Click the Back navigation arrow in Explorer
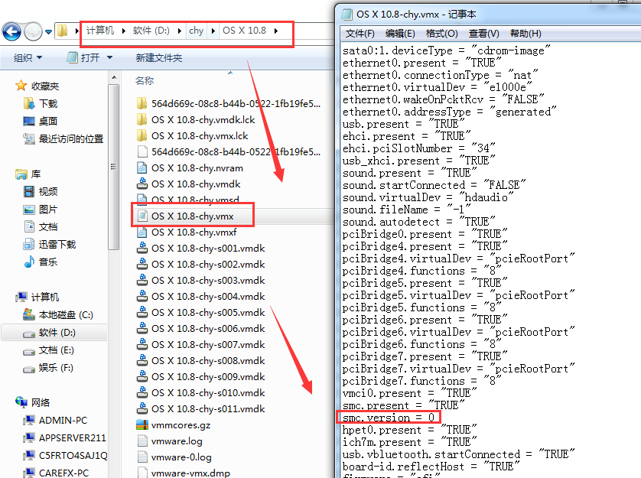Image resolution: width=641 pixels, height=478 pixels. pyautogui.click(x=11, y=31)
